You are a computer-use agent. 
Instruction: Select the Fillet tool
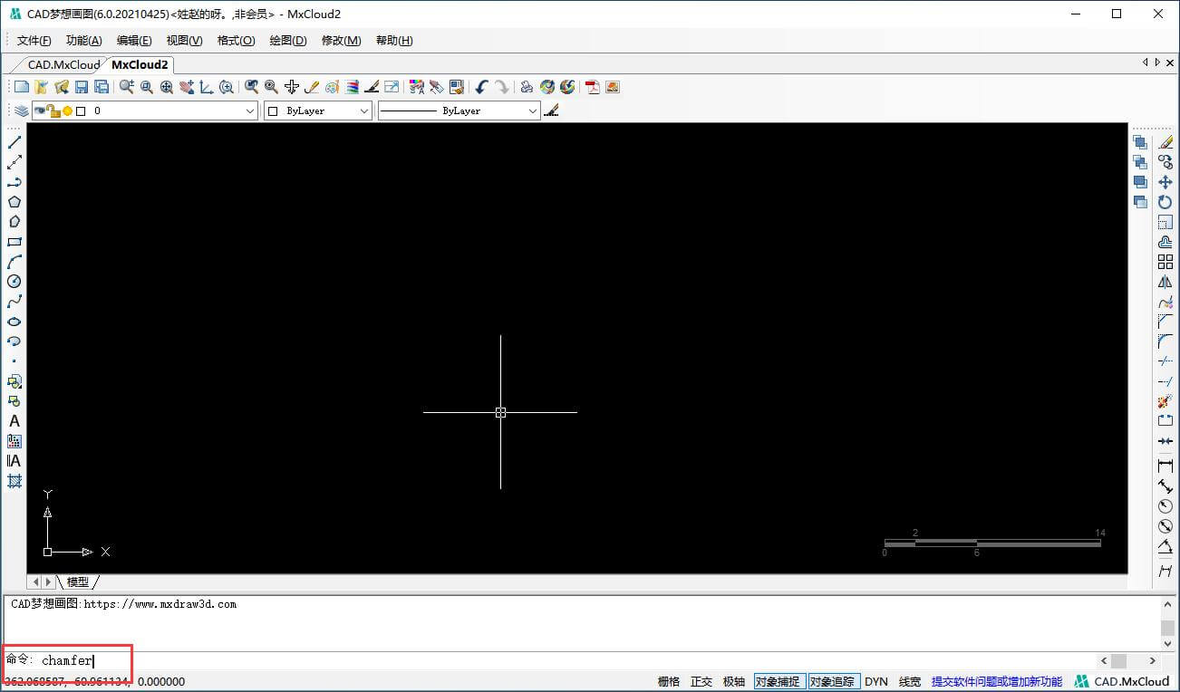click(x=1165, y=341)
